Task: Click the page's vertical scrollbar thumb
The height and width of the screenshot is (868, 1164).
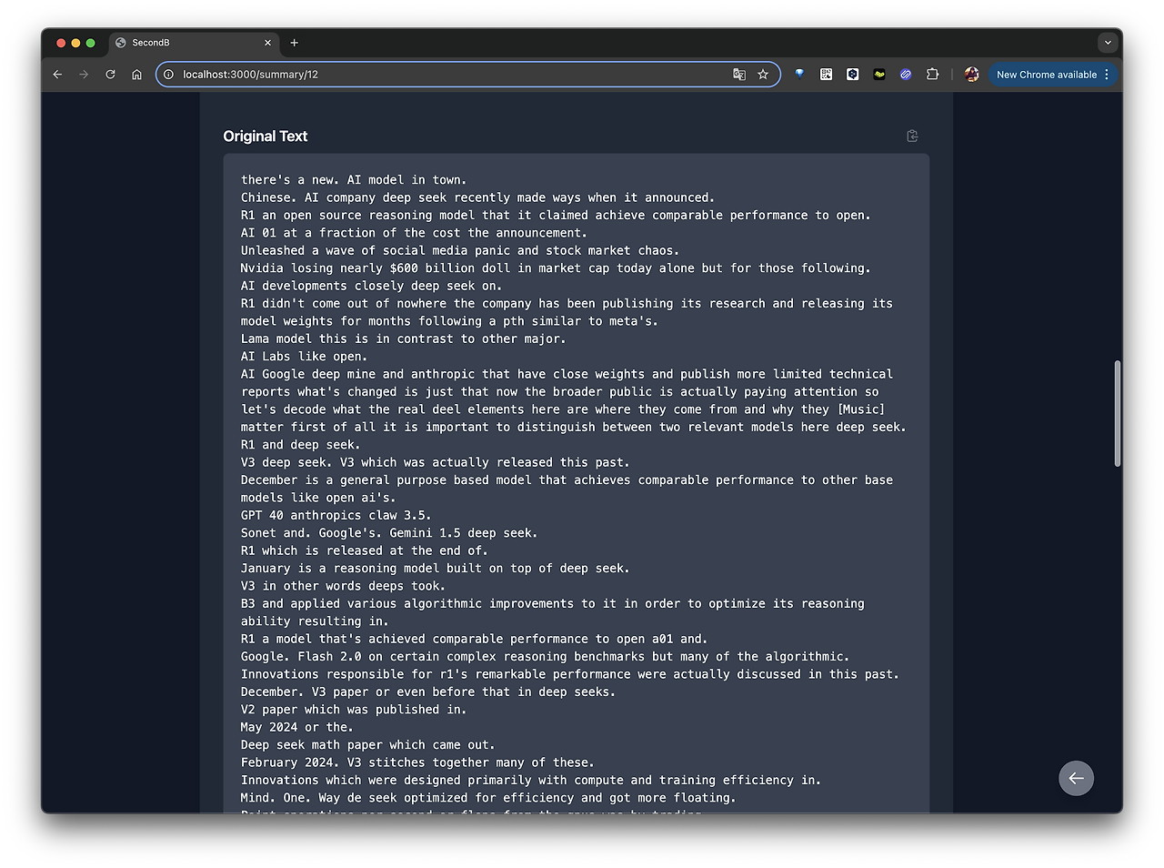Action: (x=1117, y=413)
